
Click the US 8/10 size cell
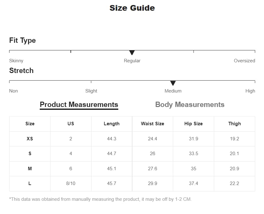click(x=71, y=183)
